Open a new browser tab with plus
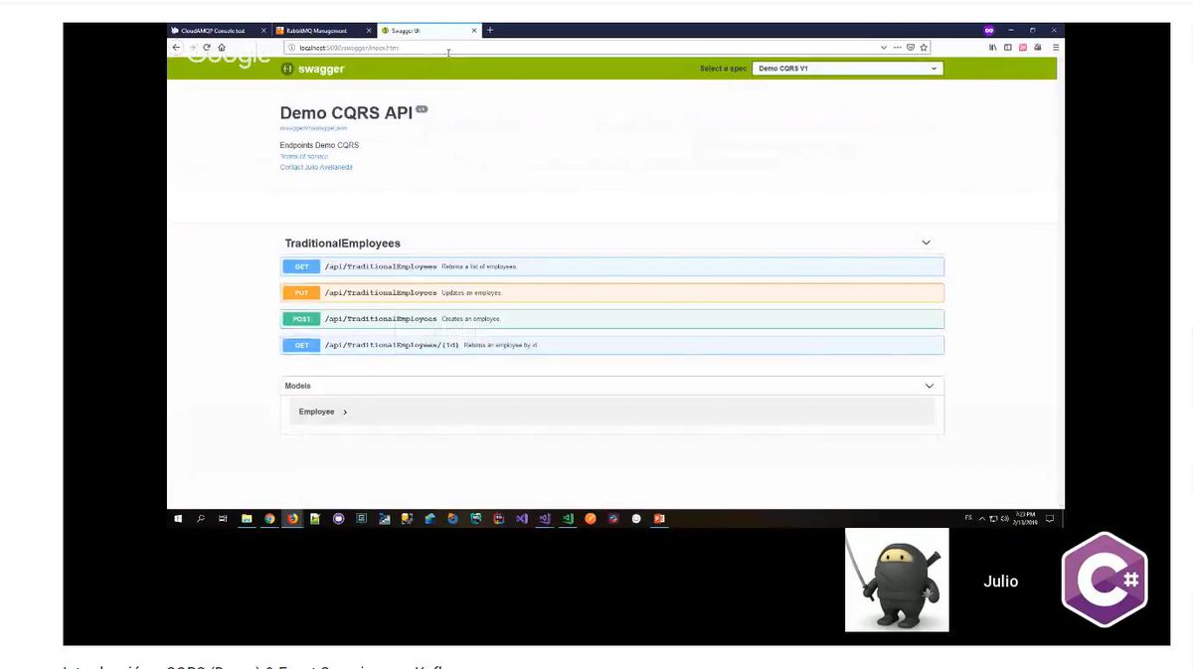This screenshot has width=1193, height=669. [x=490, y=30]
